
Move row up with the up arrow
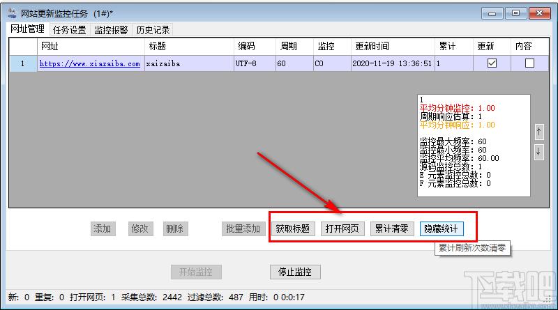click(x=538, y=132)
